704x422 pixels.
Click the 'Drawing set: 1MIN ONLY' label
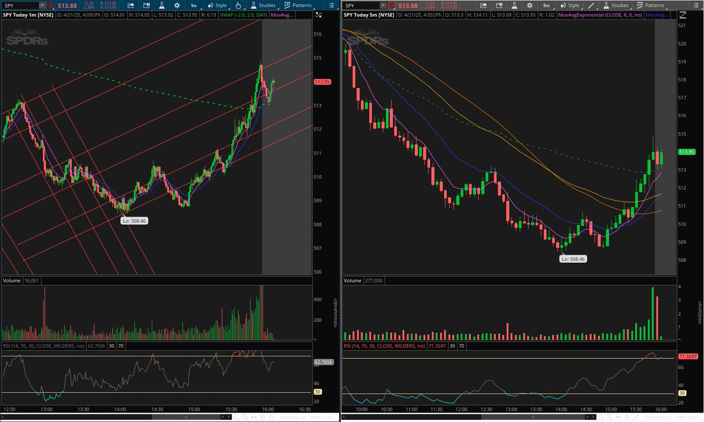tap(307, 417)
